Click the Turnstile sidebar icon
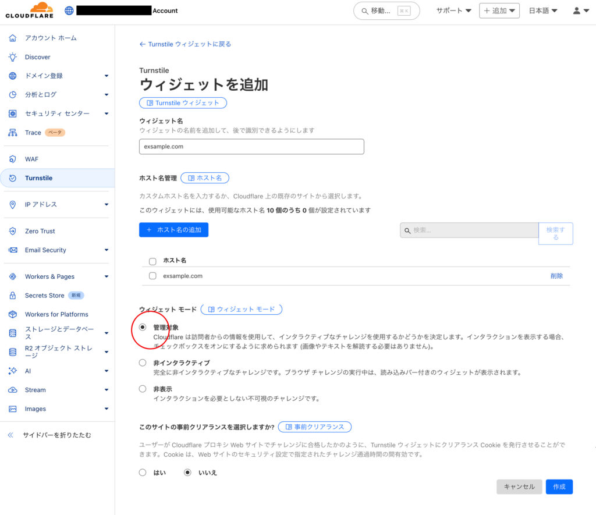 pos(13,178)
